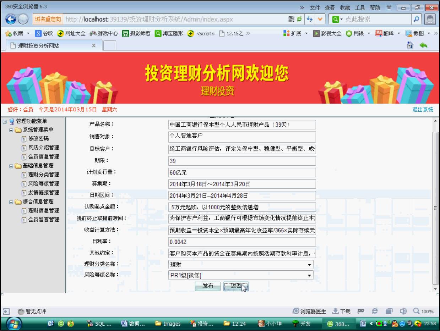Open the 理财分类名称 dropdown
This screenshot has width=440, height=331.
(x=241, y=265)
